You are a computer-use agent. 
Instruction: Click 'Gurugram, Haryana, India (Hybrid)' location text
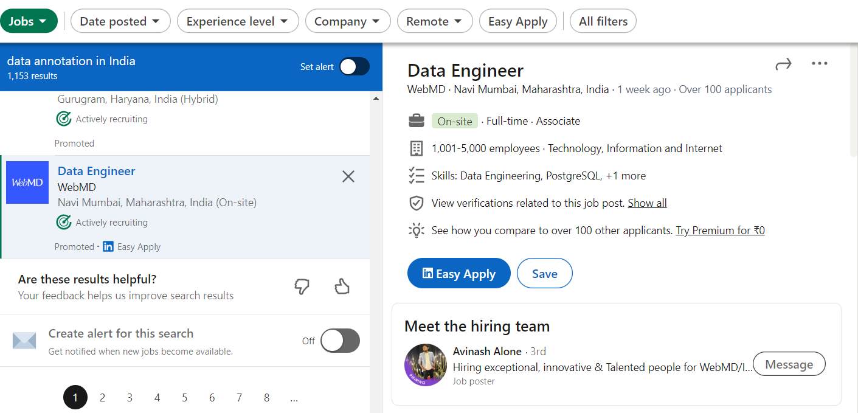click(x=138, y=99)
